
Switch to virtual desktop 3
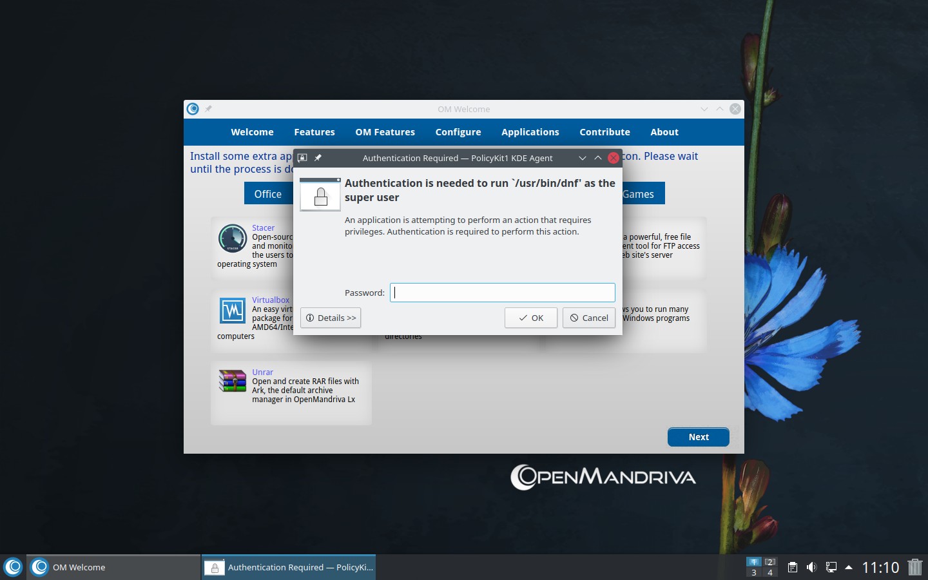(x=754, y=572)
